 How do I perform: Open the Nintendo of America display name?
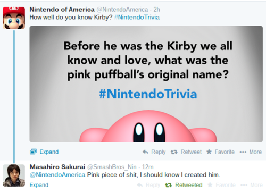[x=62, y=10]
